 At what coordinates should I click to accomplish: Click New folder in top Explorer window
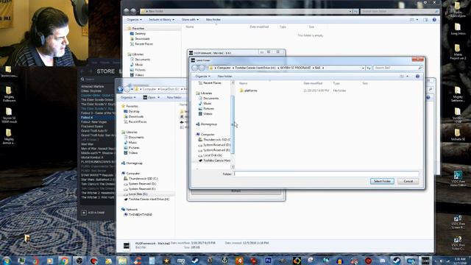pos(213,20)
